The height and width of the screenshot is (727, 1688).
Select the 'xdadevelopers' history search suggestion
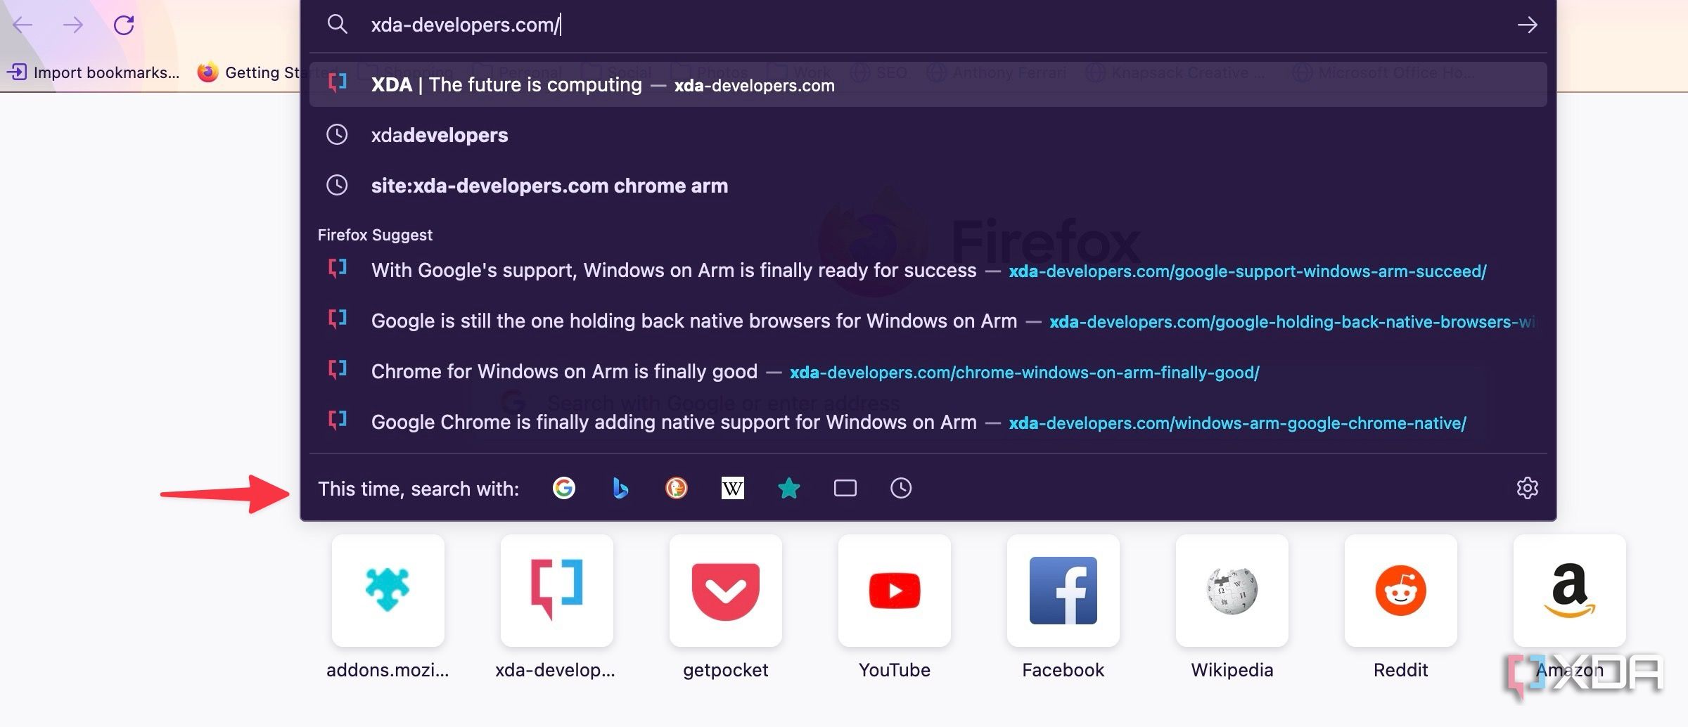[440, 135]
